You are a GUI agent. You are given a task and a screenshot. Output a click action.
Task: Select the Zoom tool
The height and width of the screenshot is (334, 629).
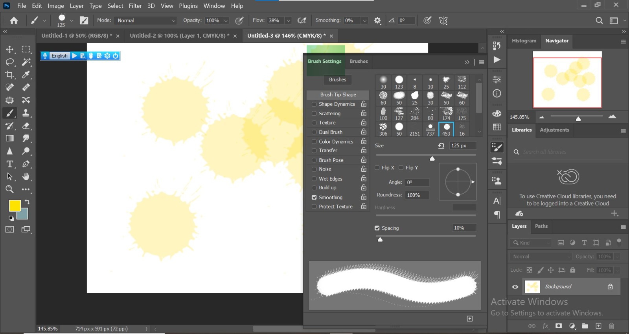tap(9, 189)
